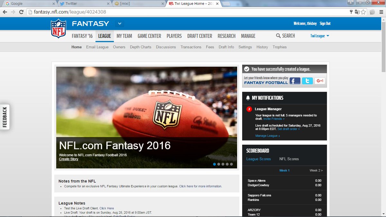Viewport: 386px width, 217px height.
Task: Switch to Google browser tab
Action: 30,4
